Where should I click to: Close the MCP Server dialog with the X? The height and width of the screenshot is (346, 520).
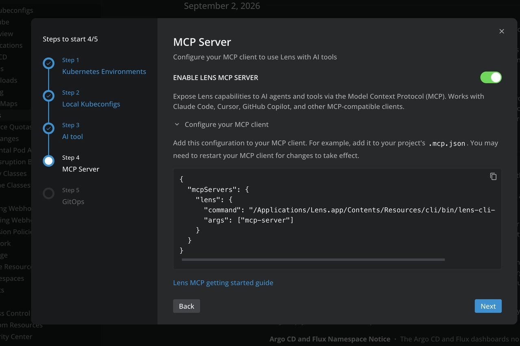pyautogui.click(x=502, y=31)
